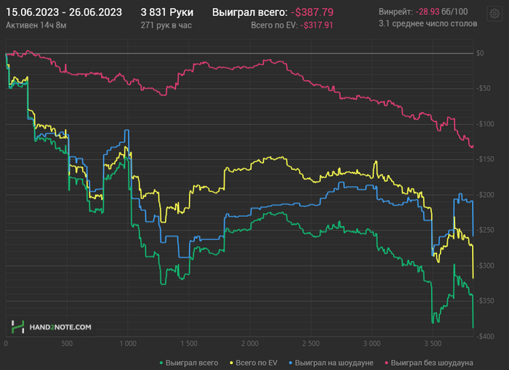Click the $0 y-axis label

(480, 53)
